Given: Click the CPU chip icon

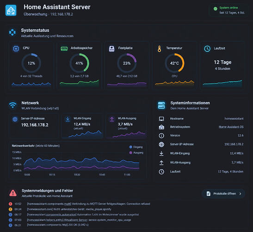Looking at the screenshot, I should 16,48.
